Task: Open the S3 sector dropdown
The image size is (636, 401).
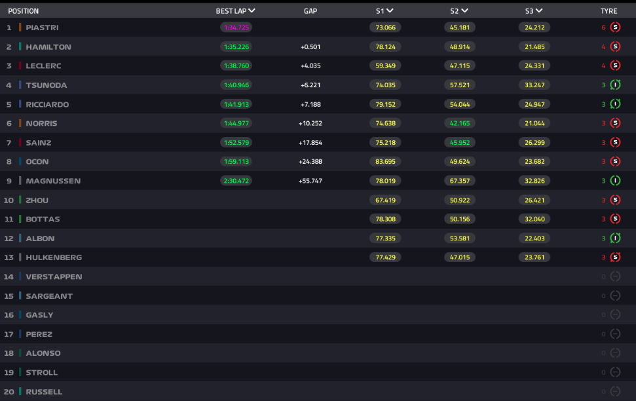Action: point(538,11)
